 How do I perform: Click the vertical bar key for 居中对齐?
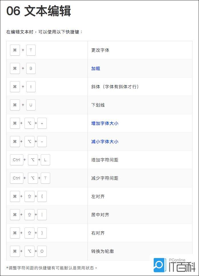[x=42, y=215]
